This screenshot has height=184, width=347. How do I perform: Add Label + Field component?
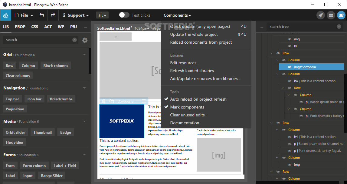pyautogui.click(x=65, y=166)
